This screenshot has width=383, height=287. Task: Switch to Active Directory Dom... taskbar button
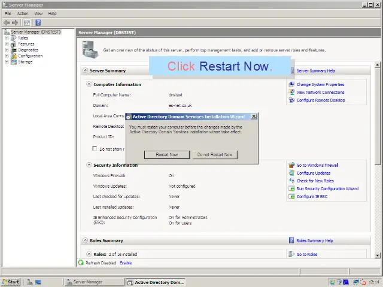155,282
